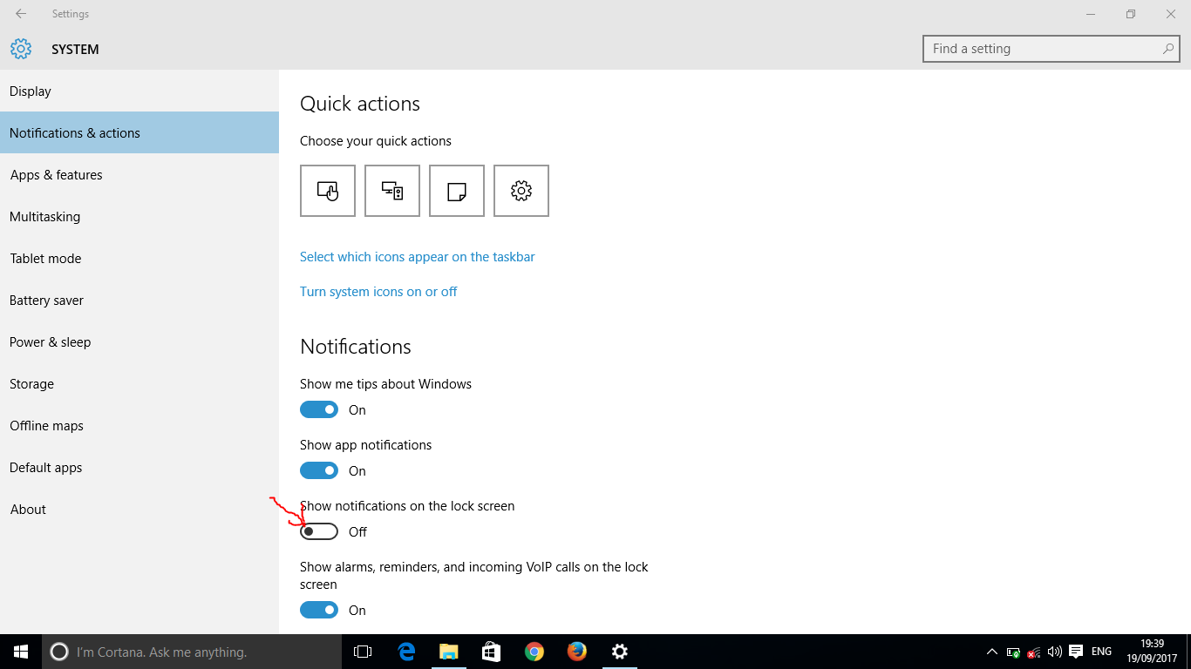
Task: Open the Tablet mode quick action tile
Action: point(328,190)
